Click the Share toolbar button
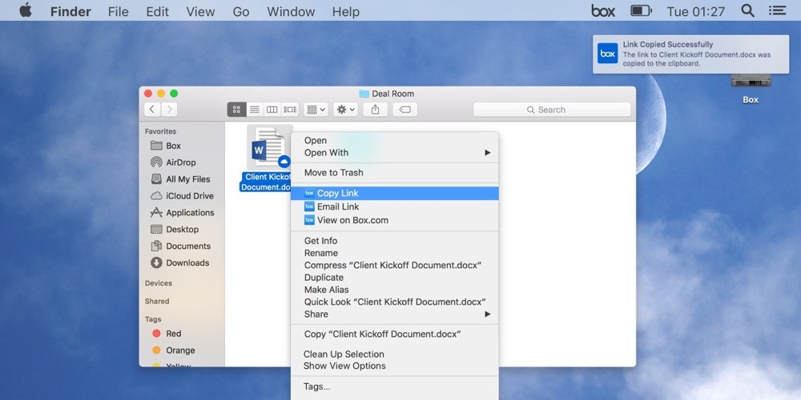The height and width of the screenshot is (400, 801). click(x=376, y=110)
